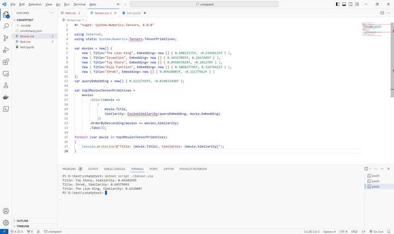The width and height of the screenshot is (394, 234).
Task: Change indentation via Spaces: 4
Action: (x=329, y=231)
